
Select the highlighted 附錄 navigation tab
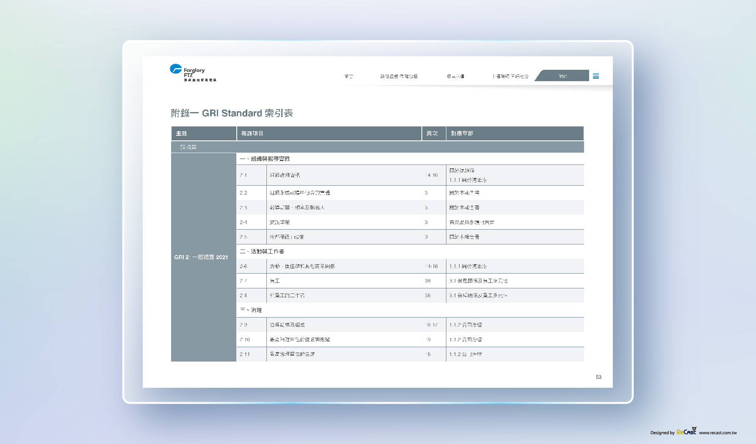[562, 76]
